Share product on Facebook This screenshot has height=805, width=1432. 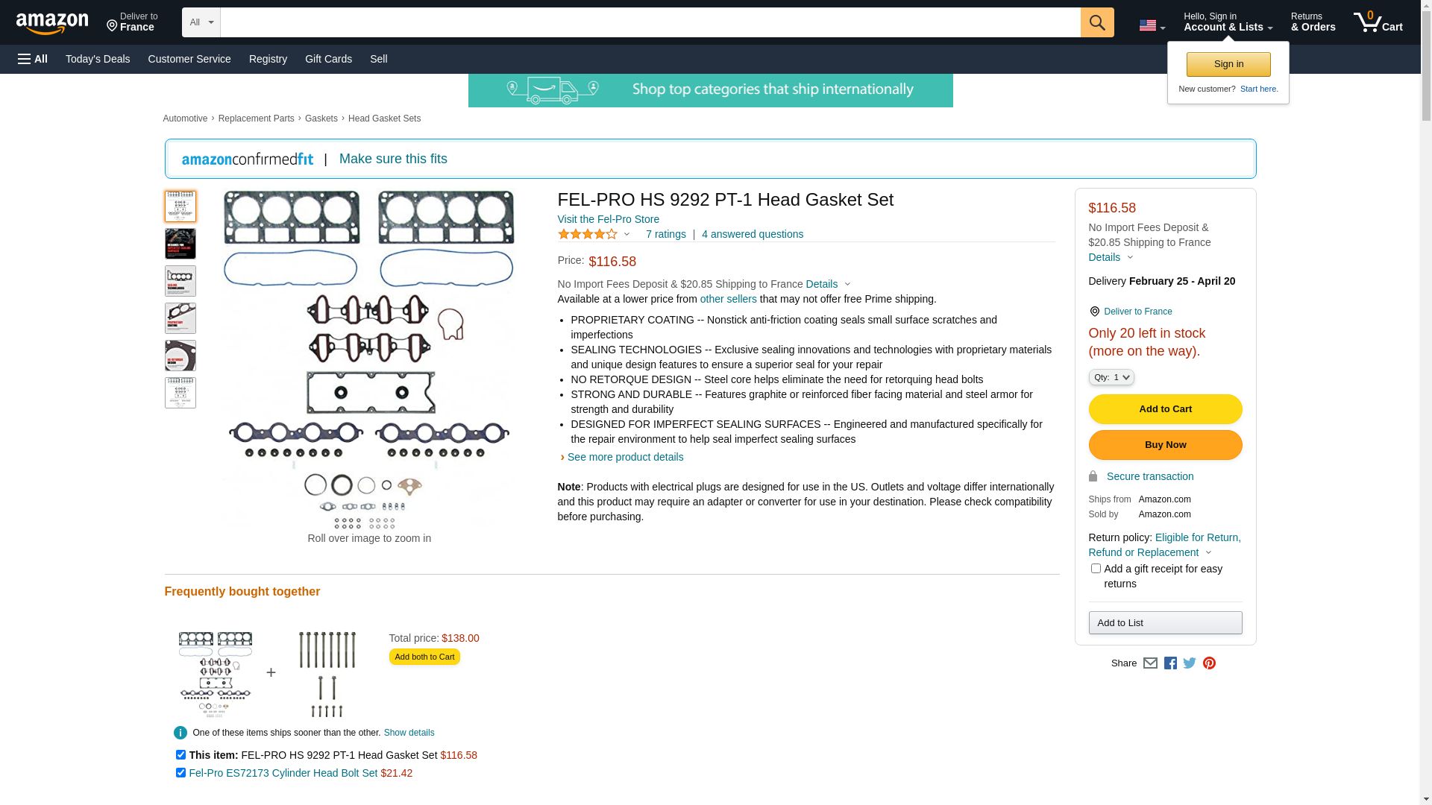(x=1170, y=663)
